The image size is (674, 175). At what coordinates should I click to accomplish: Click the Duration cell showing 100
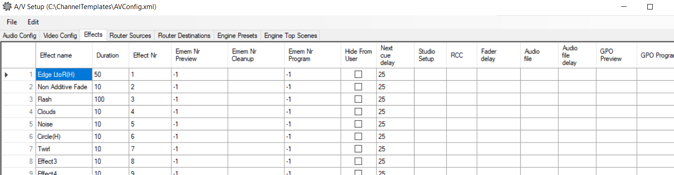[x=111, y=99]
